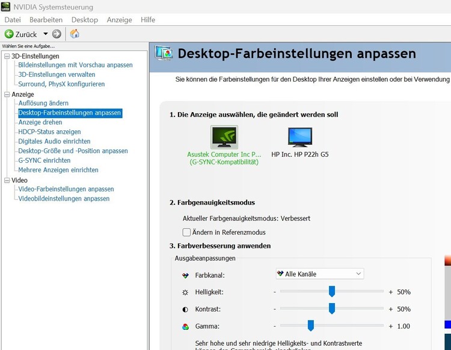Open the Hilfe menu
This screenshot has width=451, height=350.
click(148, 20)
